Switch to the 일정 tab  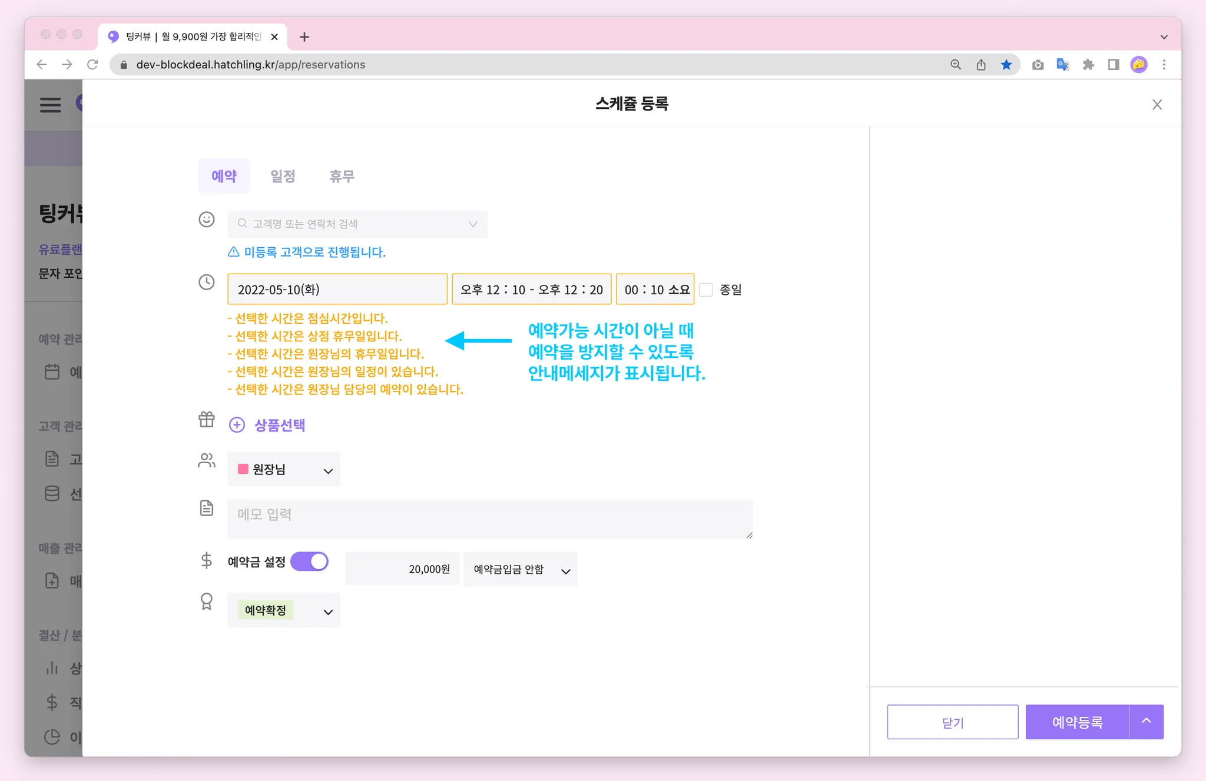point(283,176)
